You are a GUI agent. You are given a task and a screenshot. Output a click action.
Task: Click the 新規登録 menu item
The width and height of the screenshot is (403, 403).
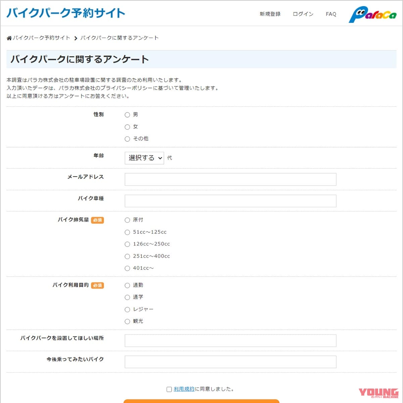click(270, 14)
